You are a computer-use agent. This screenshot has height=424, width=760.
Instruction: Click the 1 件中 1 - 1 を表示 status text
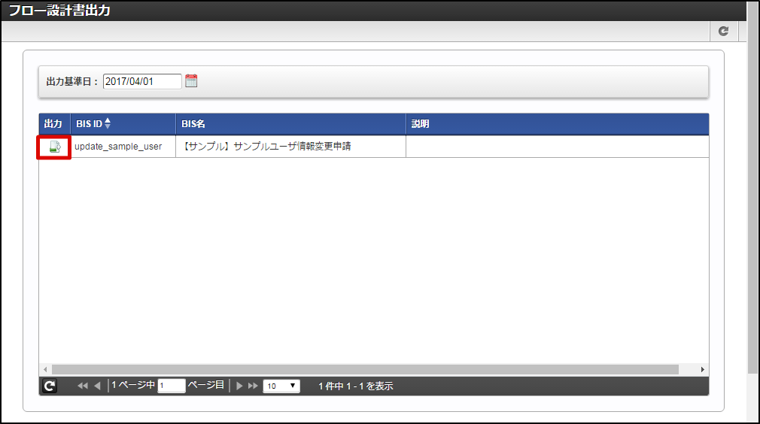(x=356, y=386)
